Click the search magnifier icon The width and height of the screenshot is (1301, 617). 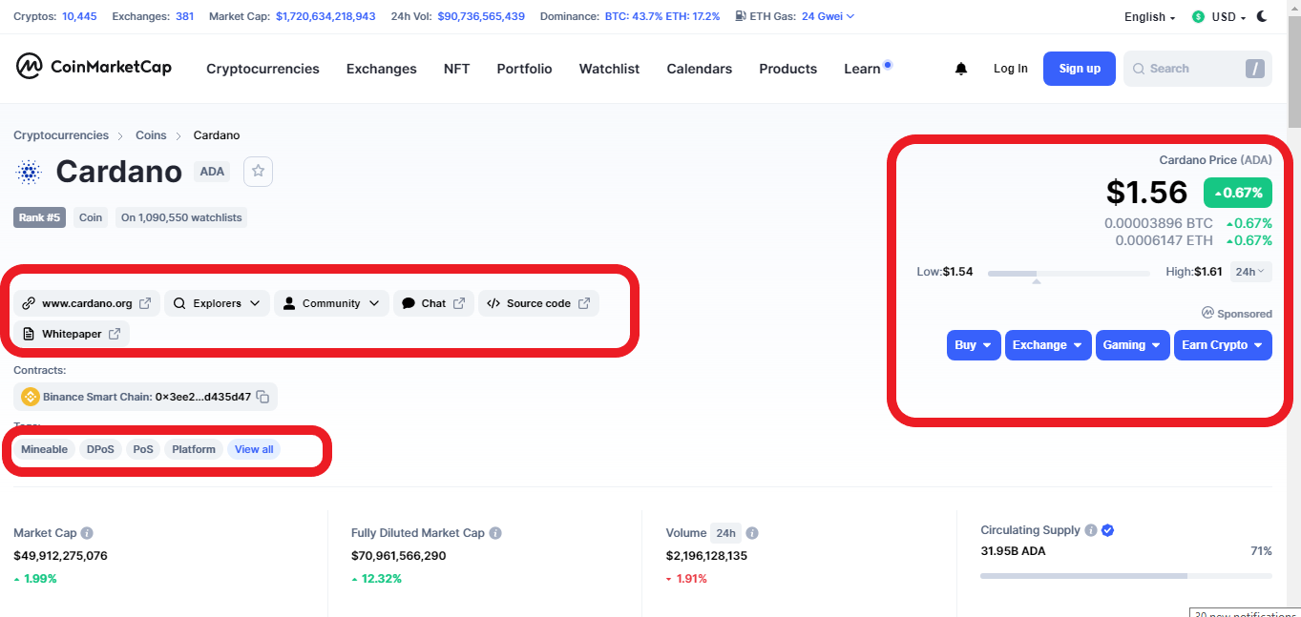pos(1138,69)
